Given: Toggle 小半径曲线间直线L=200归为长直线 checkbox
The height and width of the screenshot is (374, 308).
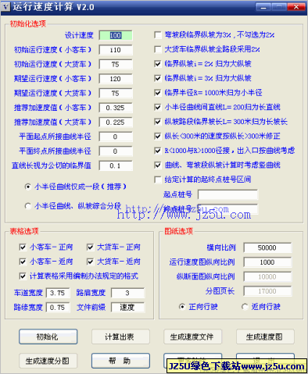Looking at the screenshot, I should click(x=158, y=107).
